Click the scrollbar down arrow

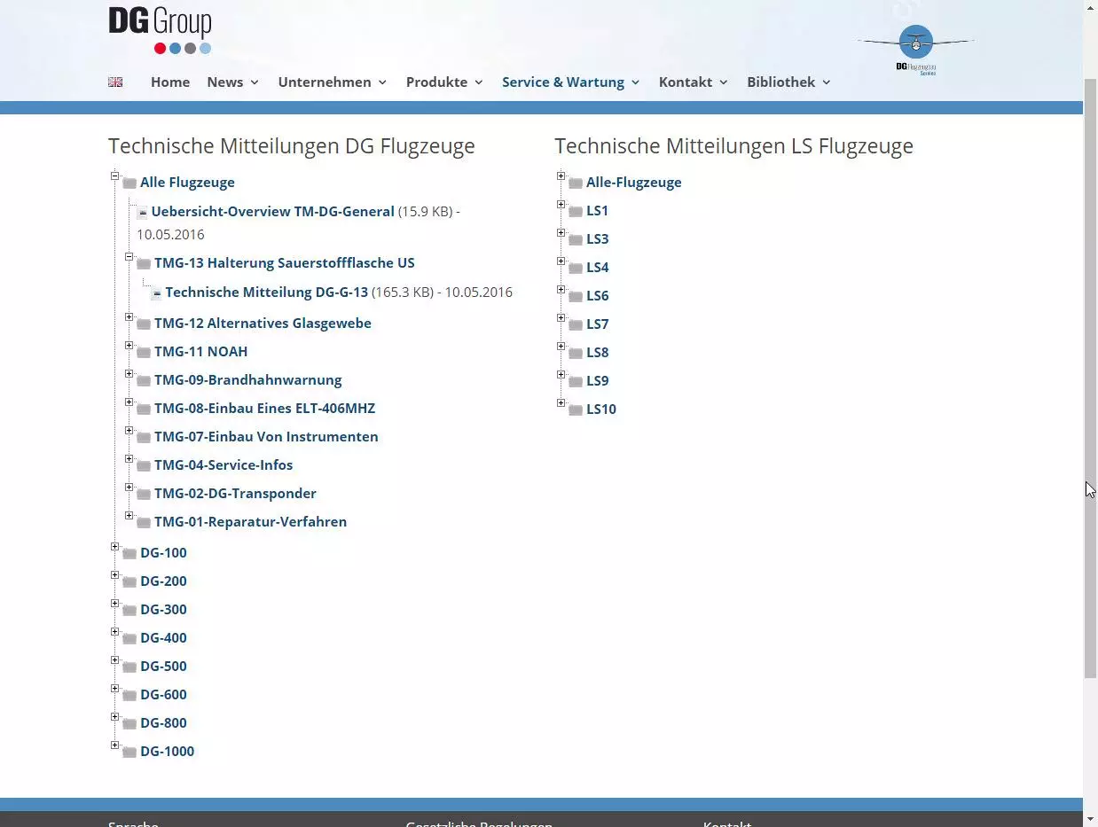(1090, 819)
